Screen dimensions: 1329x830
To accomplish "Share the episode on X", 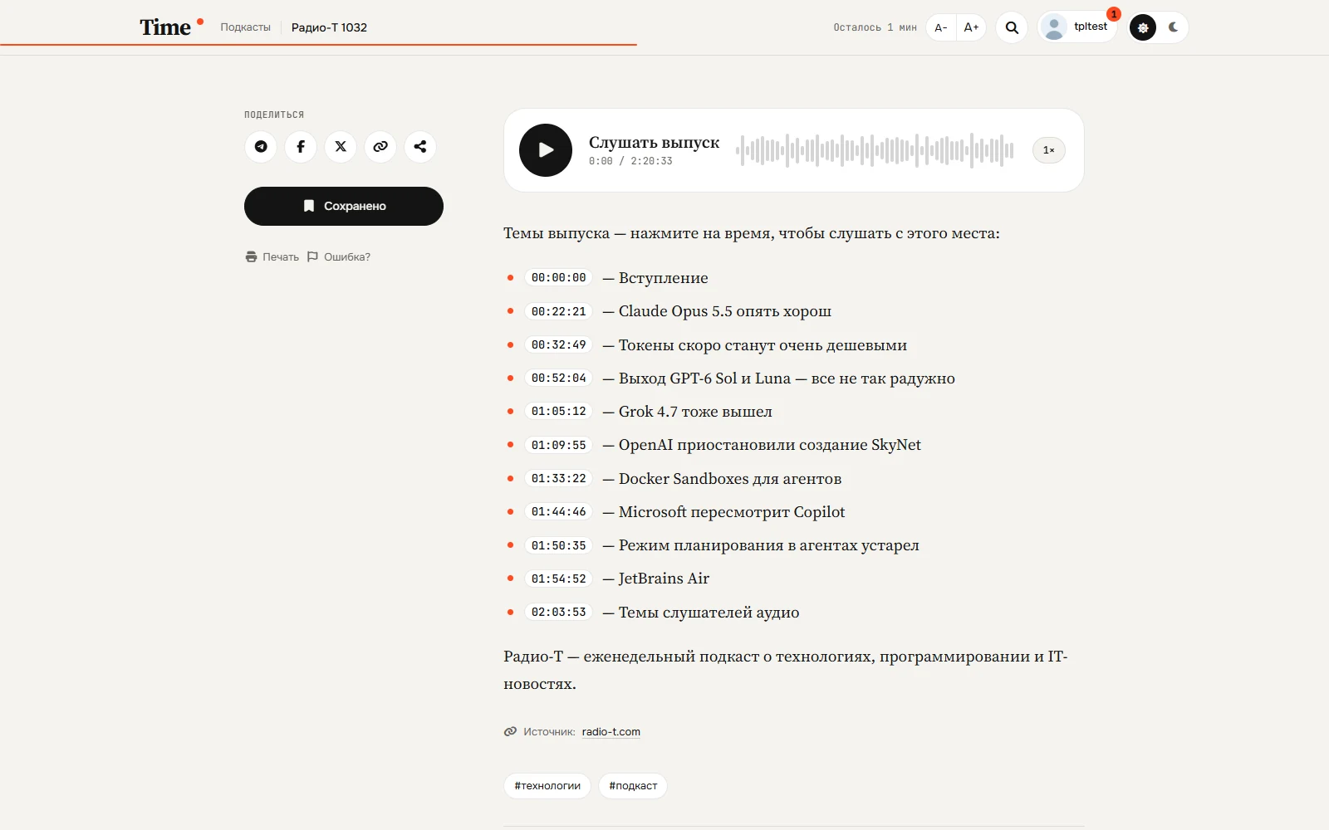I will [x=341, y=147].
